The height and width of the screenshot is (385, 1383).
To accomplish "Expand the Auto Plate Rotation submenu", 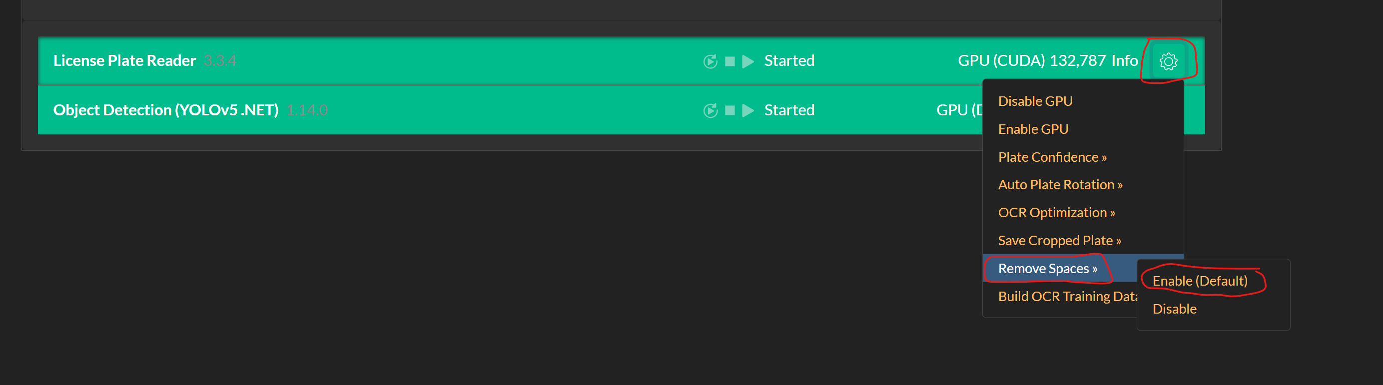I will point(1060,185).
